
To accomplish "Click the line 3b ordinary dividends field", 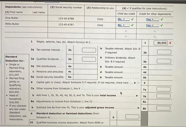I will click(164, 61).
